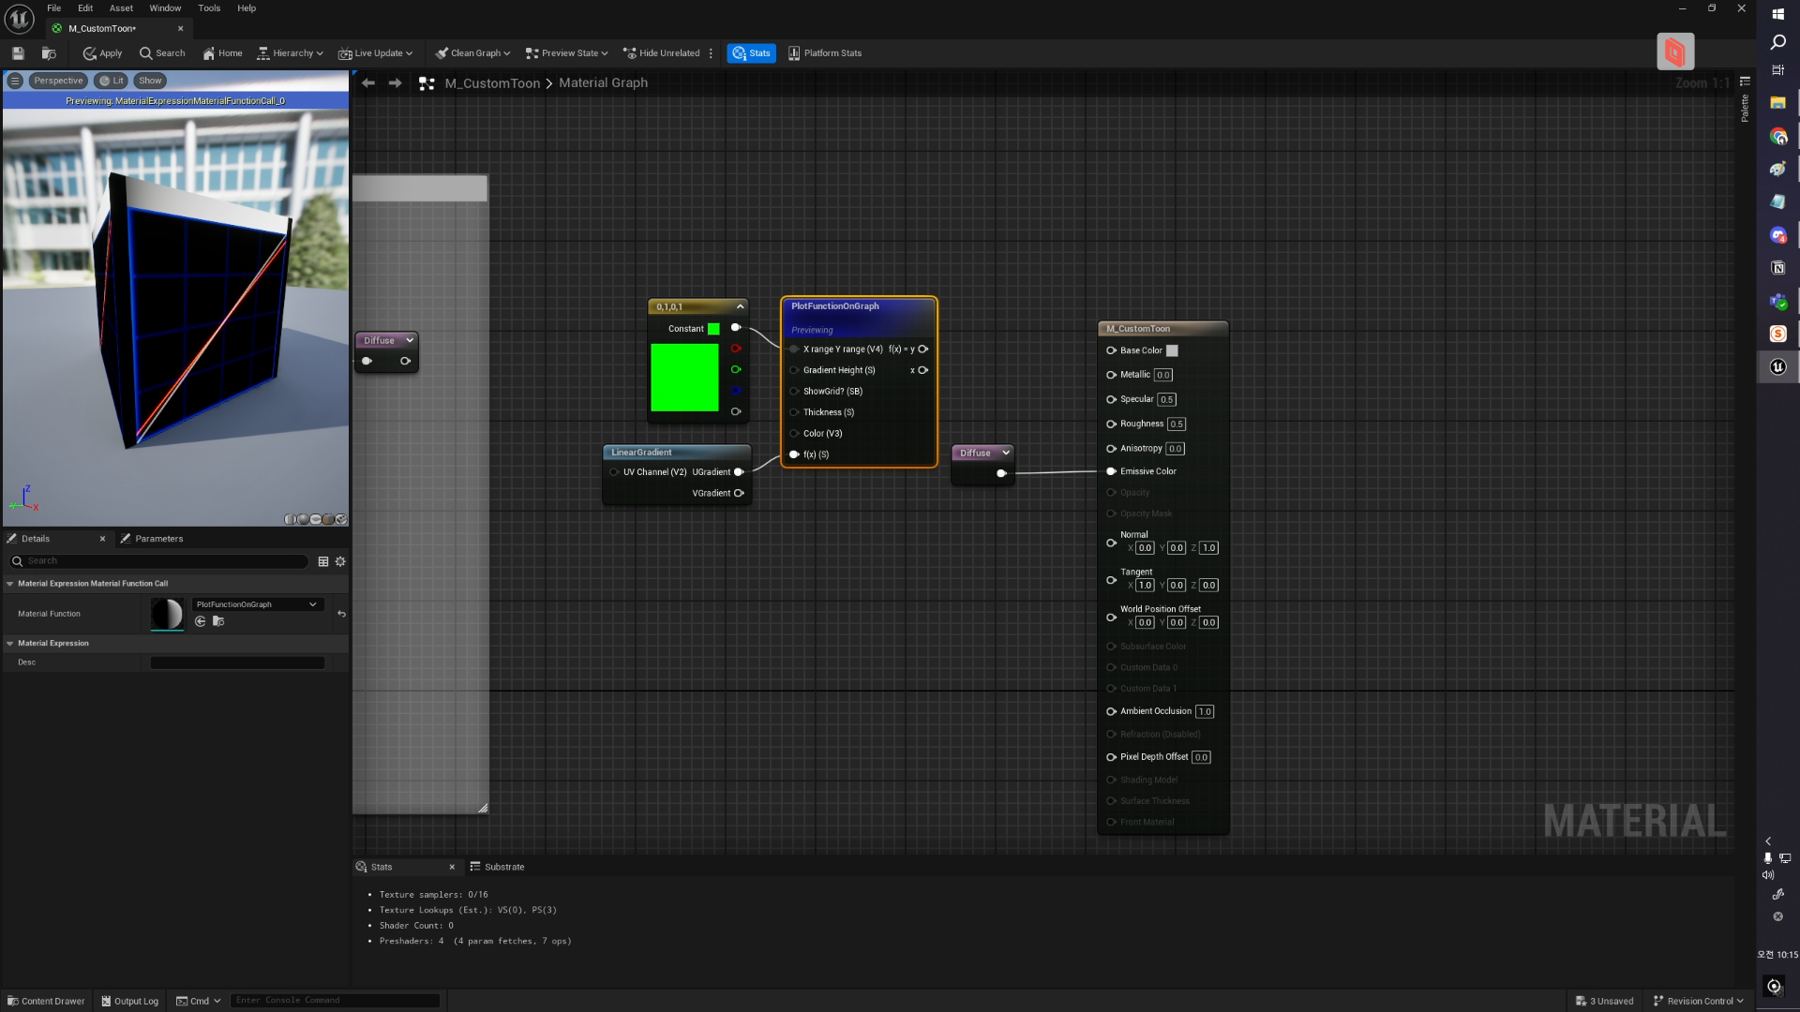This screenshot has width=1800, height=1012.
Task: Toggle the Stats button in the toolbar
Action: (x=751, y=53)
